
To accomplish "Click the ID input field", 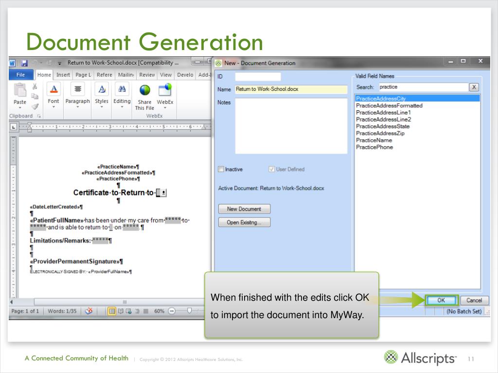I will tap(258, 76).
